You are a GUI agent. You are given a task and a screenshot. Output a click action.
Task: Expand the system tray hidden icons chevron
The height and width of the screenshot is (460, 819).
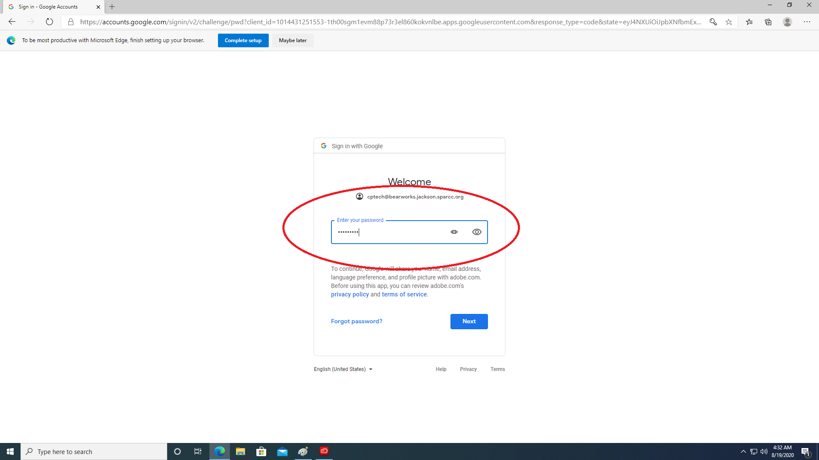tap(743, 451)
